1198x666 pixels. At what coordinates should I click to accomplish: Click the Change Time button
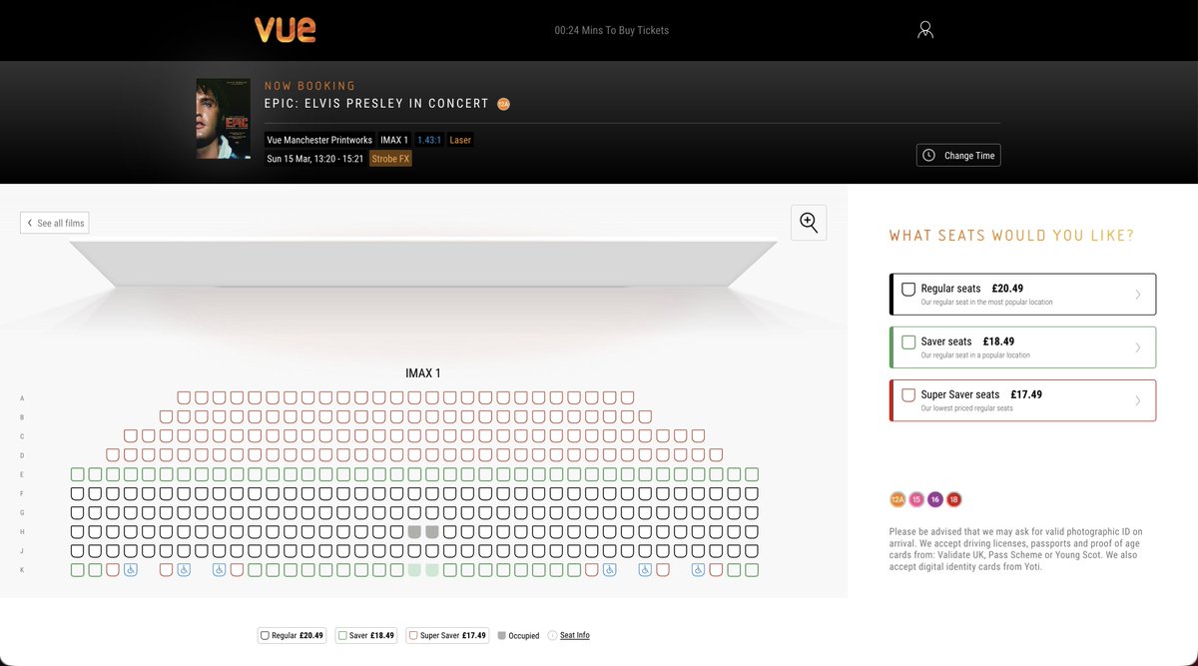[958, 156]
